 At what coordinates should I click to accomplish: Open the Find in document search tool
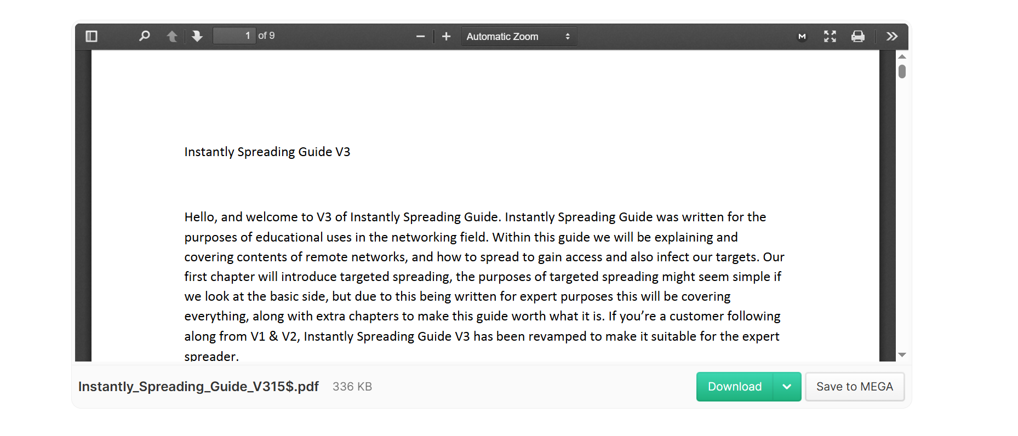(x=144, y=36)
